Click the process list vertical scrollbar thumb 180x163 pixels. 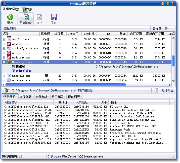[173, 61]
